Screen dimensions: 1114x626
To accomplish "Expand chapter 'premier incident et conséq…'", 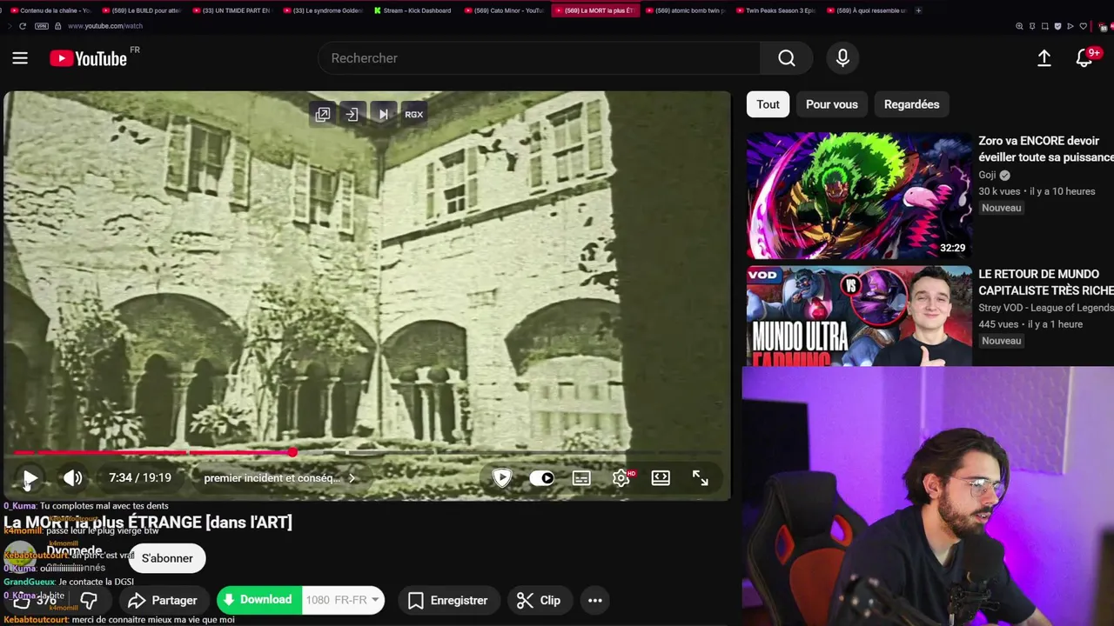I will [x=280, y=477].
